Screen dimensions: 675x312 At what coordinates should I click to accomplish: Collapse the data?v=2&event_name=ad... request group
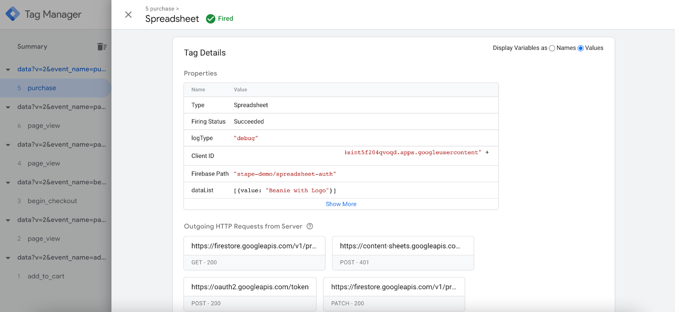8,258
